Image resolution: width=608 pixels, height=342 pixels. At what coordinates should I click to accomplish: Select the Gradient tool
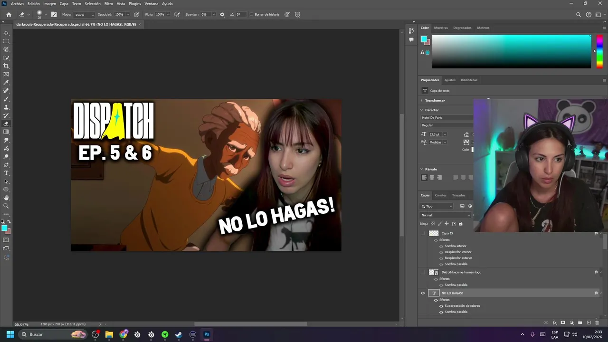coord(6,132)
